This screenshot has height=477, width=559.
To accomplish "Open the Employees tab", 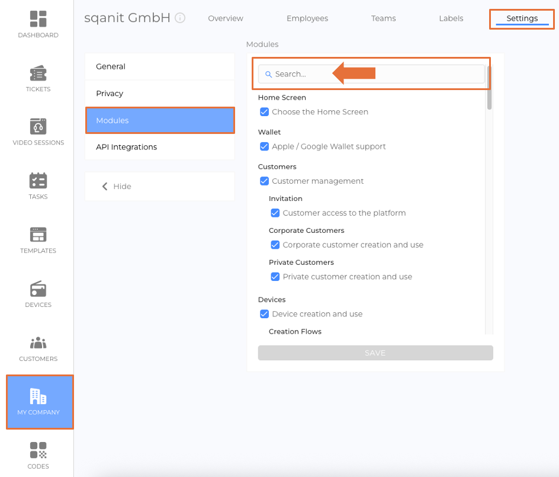I will 307,18.
